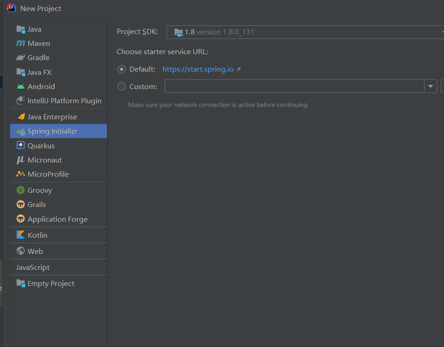
Task: Click the Java Enterprise icon
Action: tap(21, 117)
